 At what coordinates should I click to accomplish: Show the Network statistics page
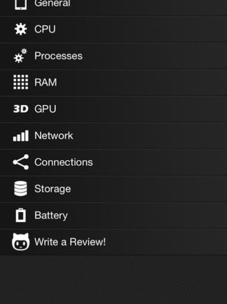point(113,135)
